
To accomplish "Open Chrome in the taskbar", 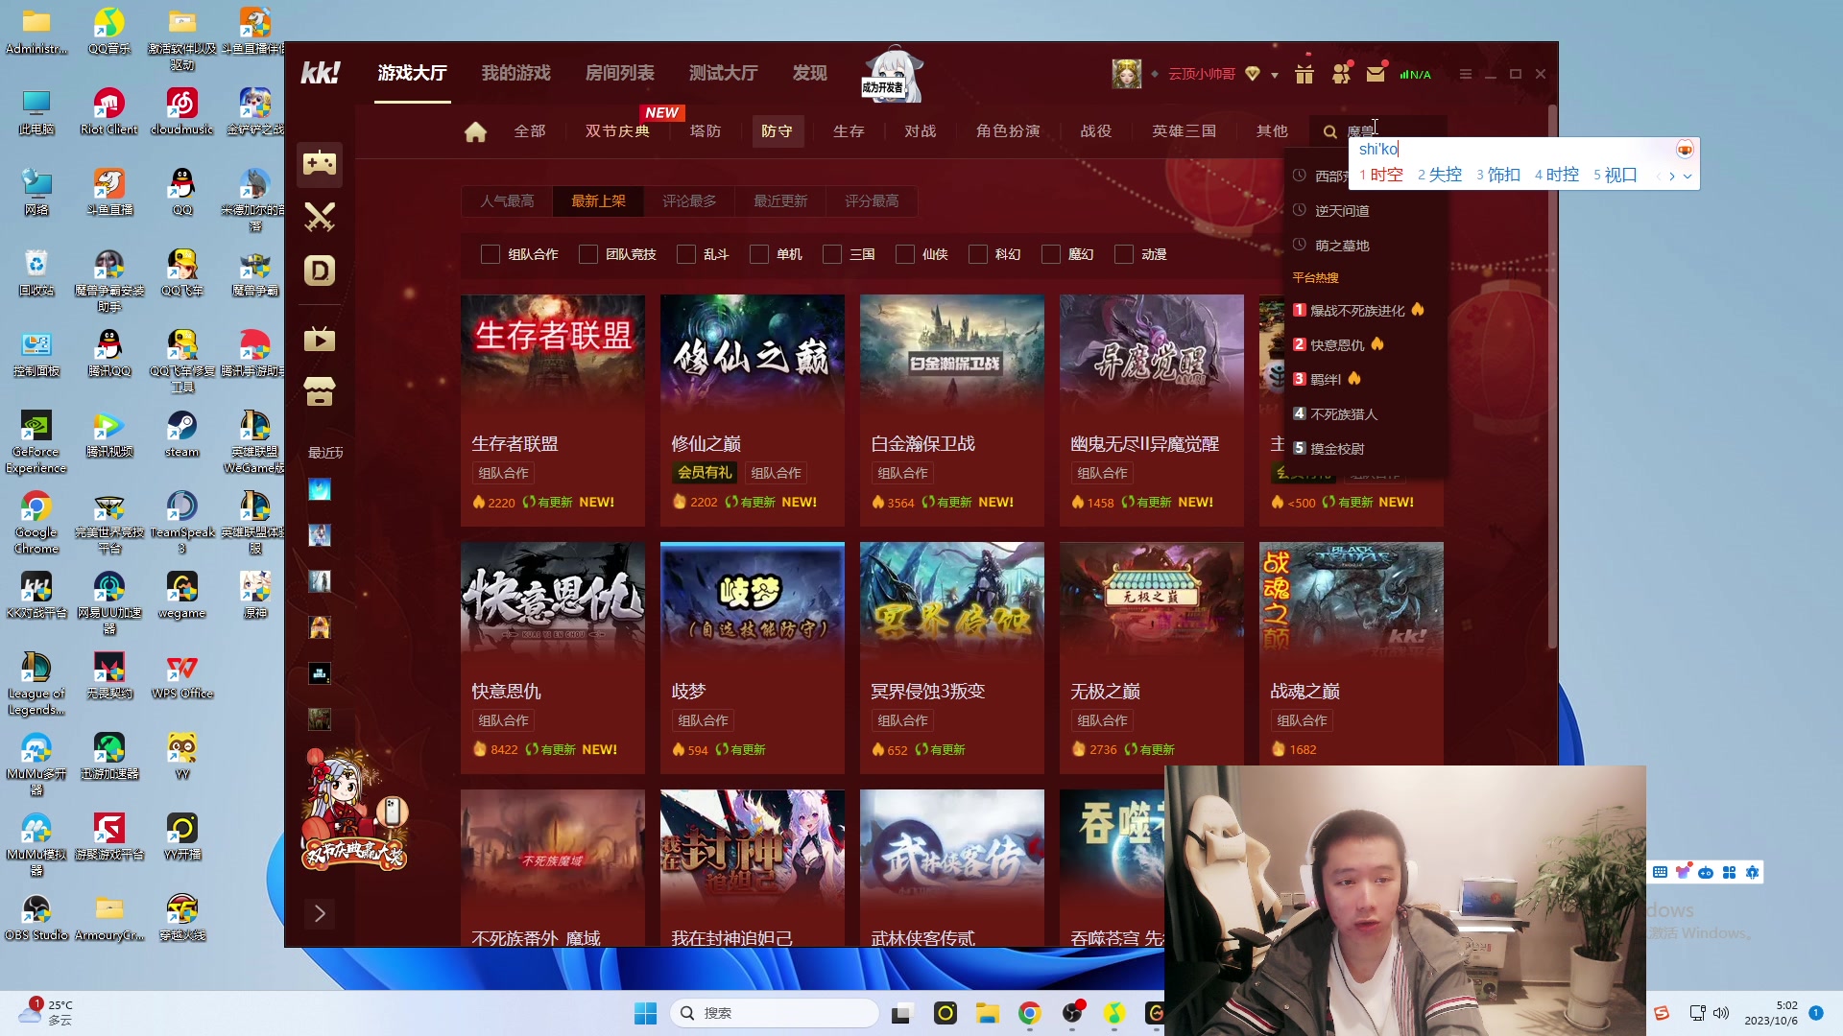I will tap(1030, 1013).
